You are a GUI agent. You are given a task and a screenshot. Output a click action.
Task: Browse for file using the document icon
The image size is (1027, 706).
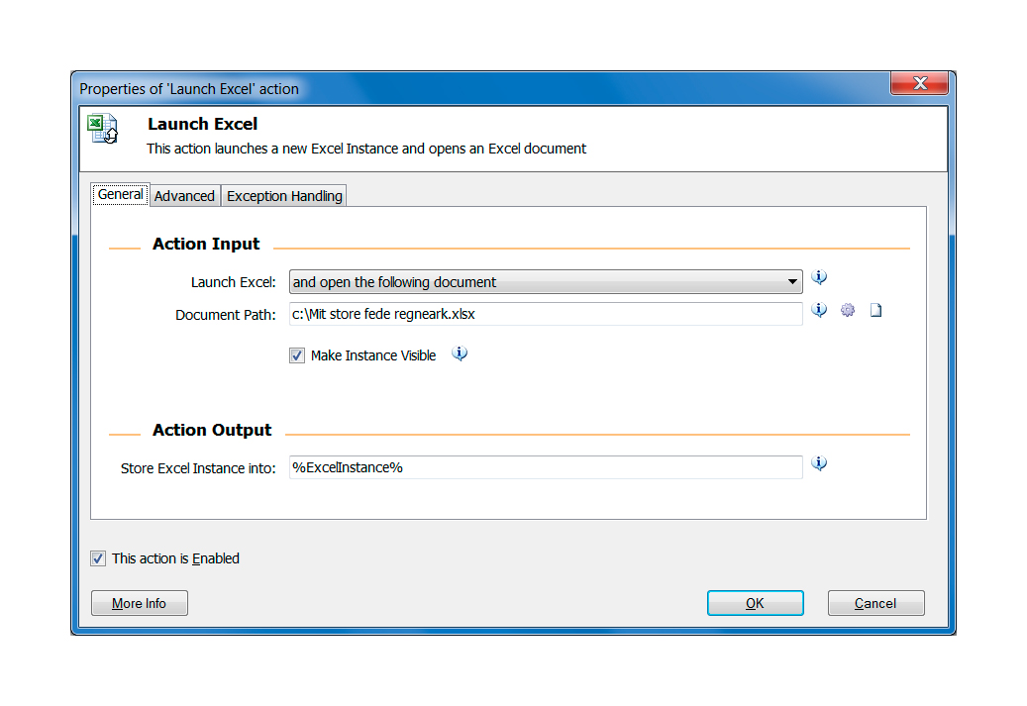(x=875, y=311)
